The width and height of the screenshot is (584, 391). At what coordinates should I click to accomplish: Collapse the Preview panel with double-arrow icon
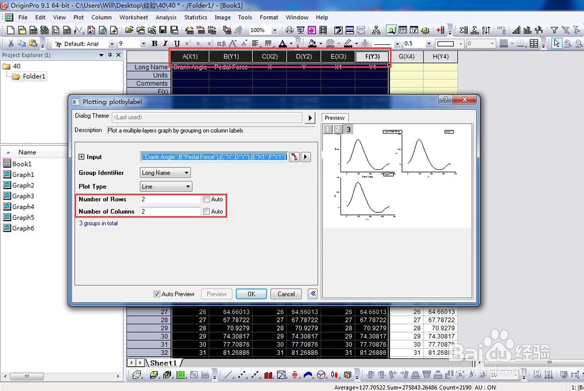(313, 294)
